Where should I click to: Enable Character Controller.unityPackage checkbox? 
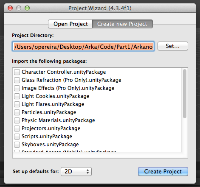coord(17,72)
